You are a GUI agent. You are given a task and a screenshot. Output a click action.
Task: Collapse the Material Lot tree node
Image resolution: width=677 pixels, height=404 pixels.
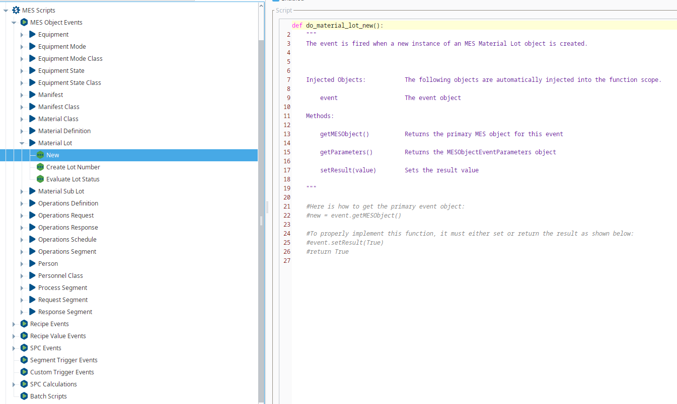point(22,143)
